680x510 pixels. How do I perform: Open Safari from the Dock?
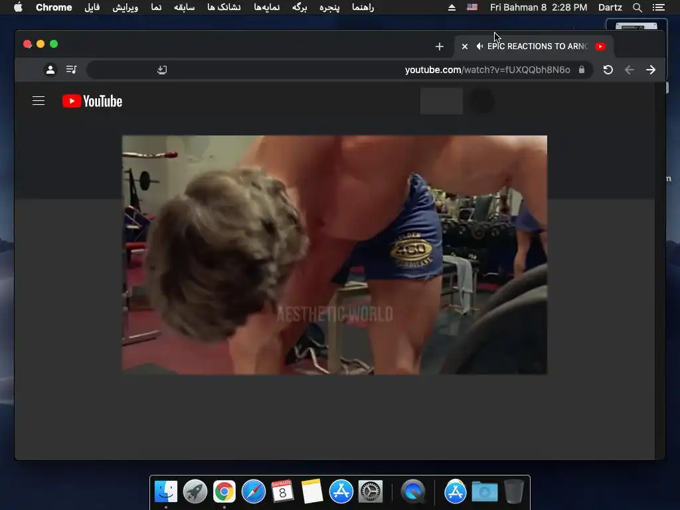pyautogui.click(x=253, y=491)
